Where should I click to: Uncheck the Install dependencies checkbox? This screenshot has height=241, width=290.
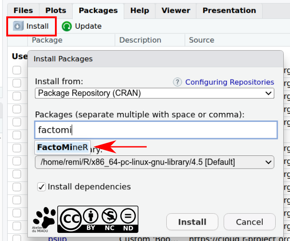pos(42,187)
